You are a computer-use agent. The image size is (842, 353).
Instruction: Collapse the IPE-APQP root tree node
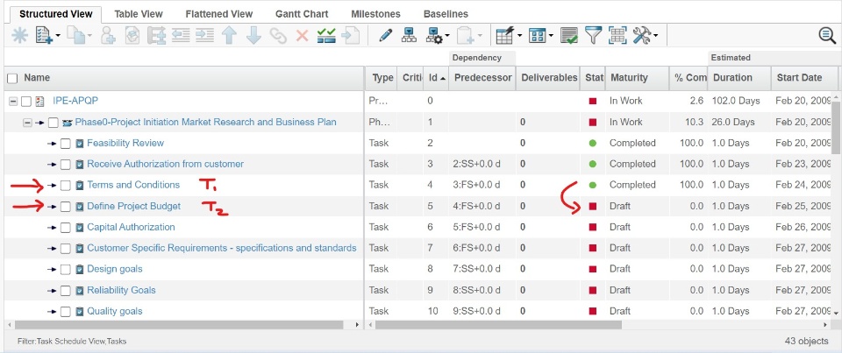[13, 102]
